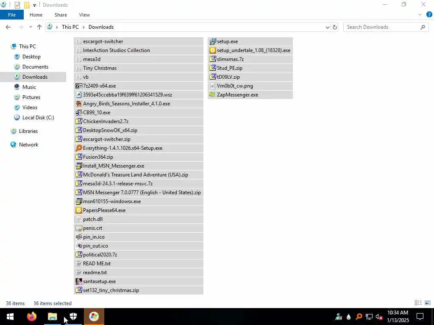Click the Angry Birds Seasons installer icon
The width and height of the screenshot is (434, 325).
click(x=78, y=104)
